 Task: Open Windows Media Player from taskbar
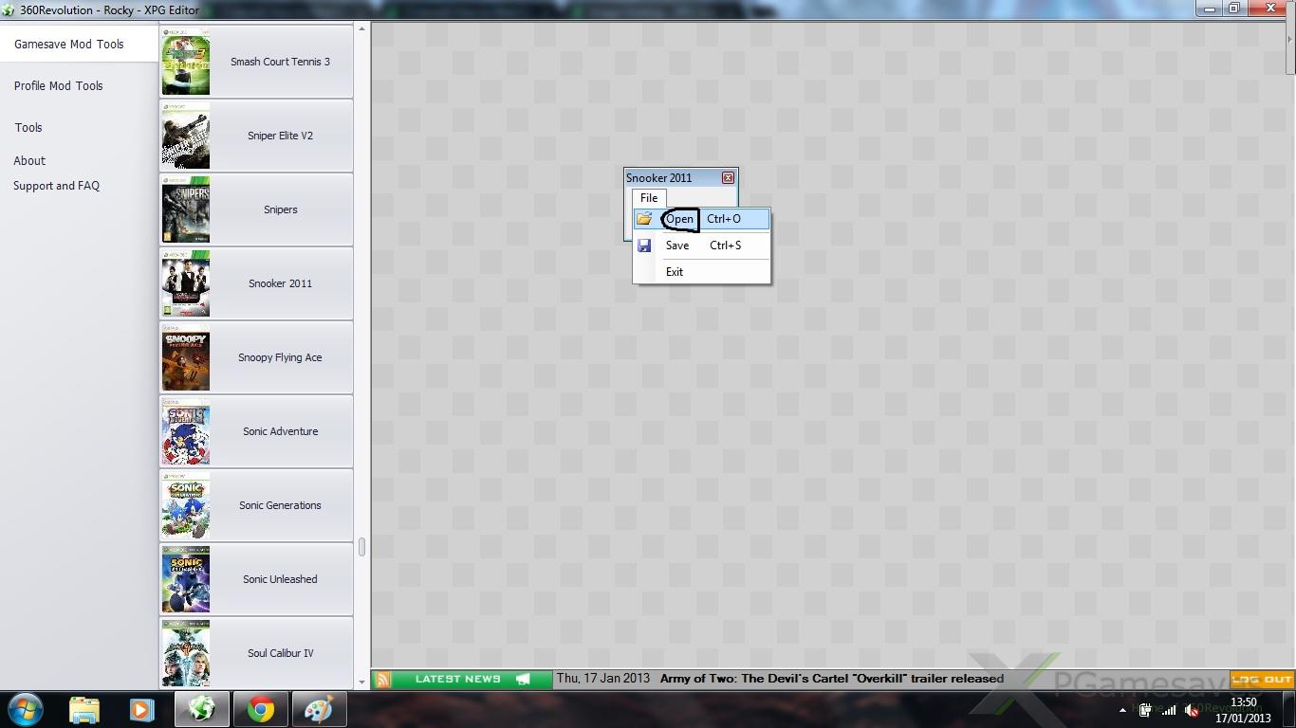tap(141, 709)
